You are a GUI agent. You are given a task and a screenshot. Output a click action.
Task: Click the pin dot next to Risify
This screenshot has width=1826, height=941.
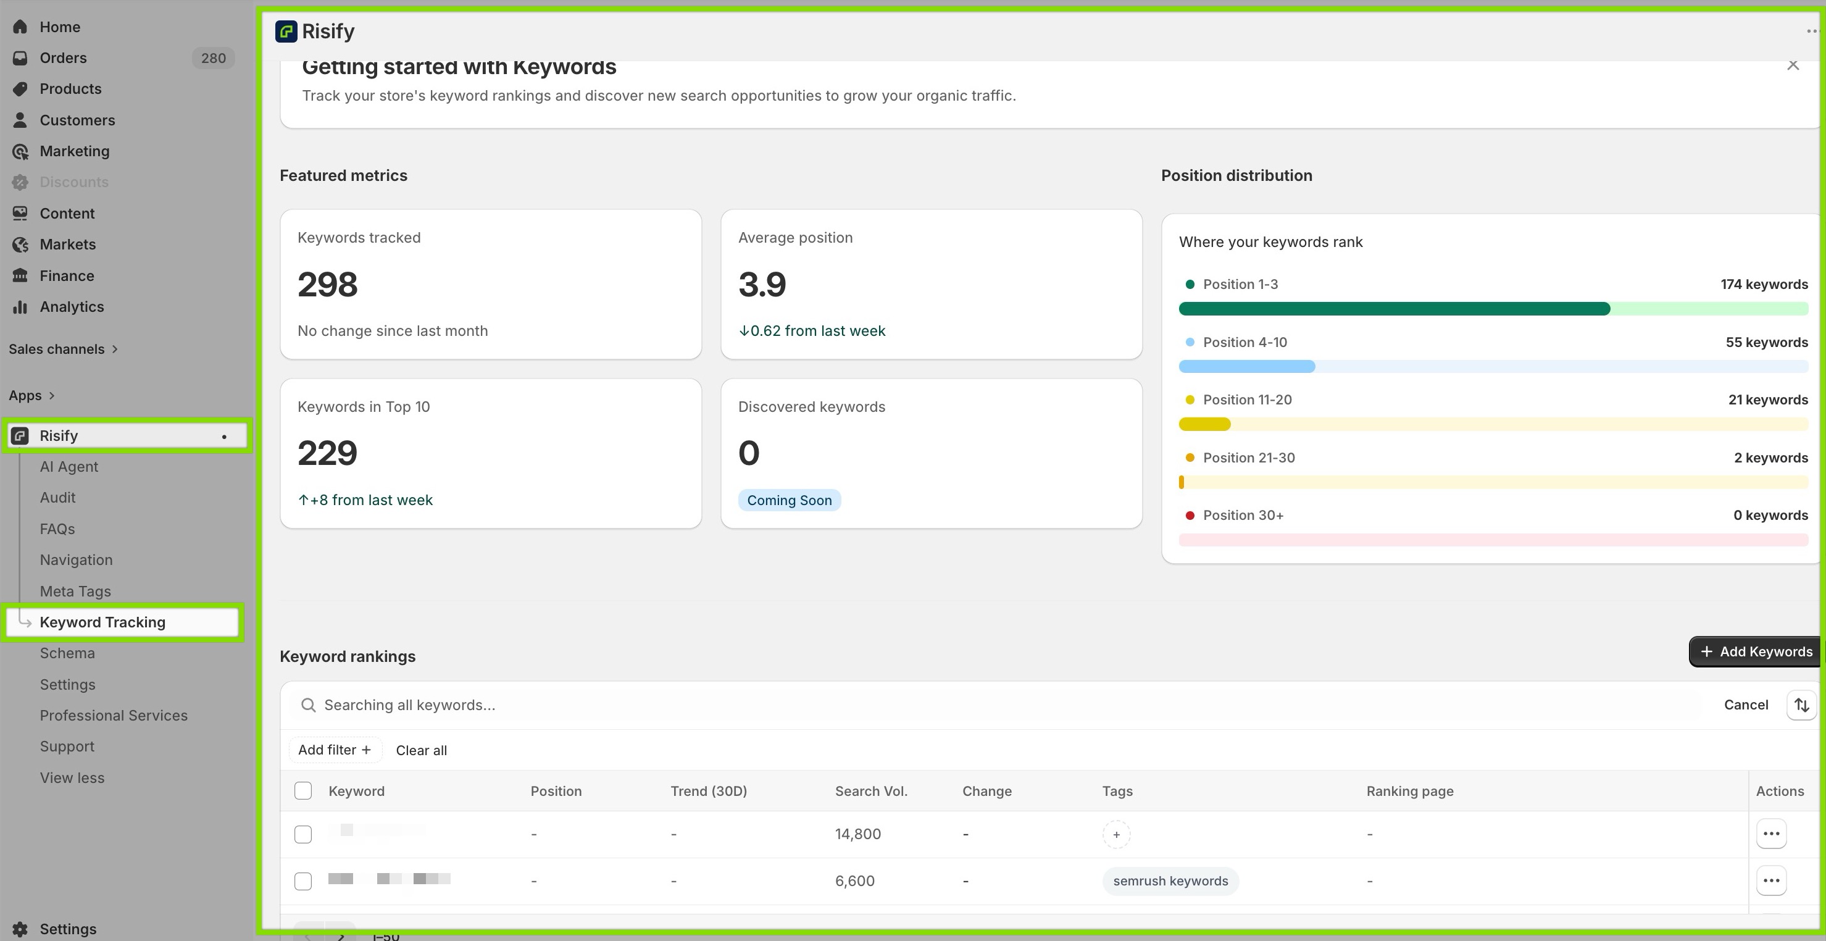224,436
